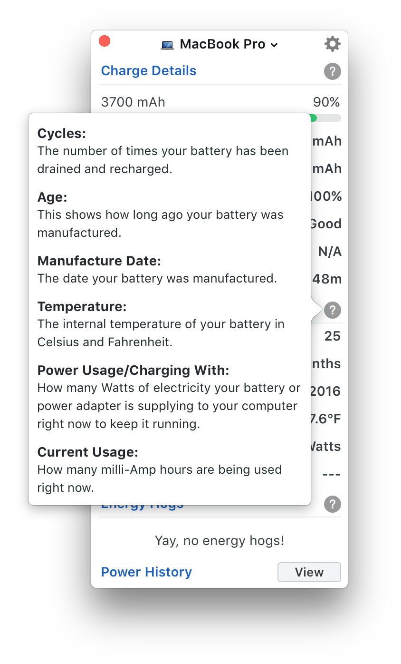
Task: Click the help icon next to Energy Hogs
Action: tap(332, 504)
